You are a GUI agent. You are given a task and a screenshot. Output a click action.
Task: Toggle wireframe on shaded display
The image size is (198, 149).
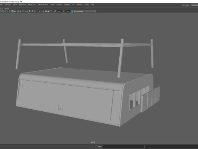coord(18,11)
